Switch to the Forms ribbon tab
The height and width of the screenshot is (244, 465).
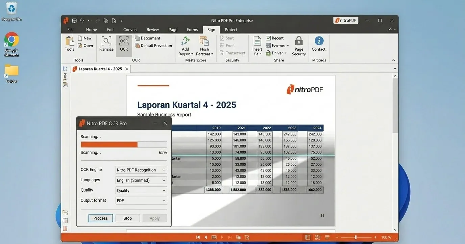192,30
